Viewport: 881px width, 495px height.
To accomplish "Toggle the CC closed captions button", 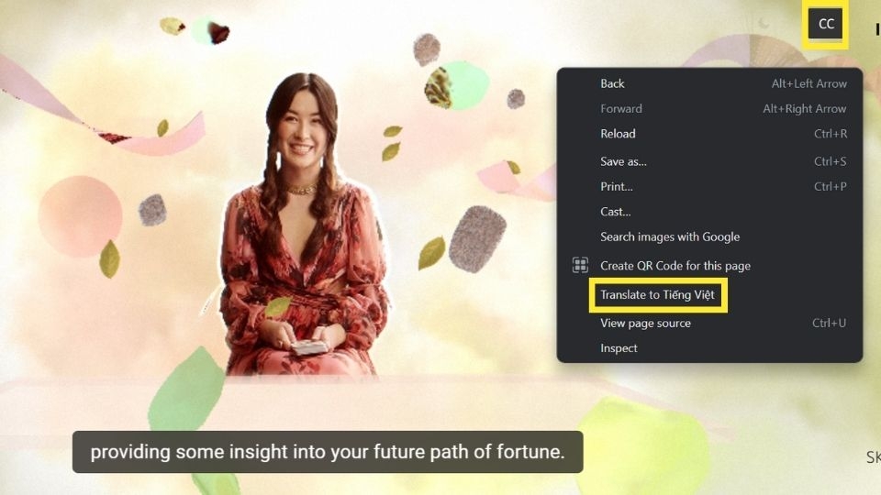I will pos(825,24).
